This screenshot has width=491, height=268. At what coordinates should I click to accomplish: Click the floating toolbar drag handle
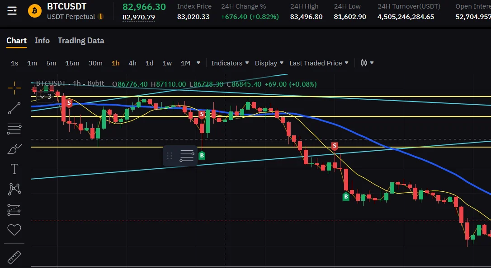point(170,156)
